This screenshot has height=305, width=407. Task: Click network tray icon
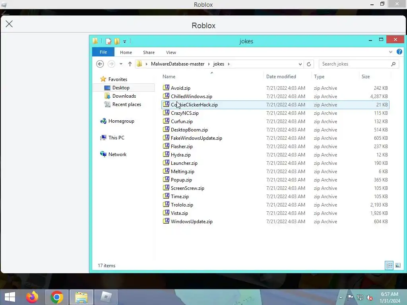(x=360, y=297)
